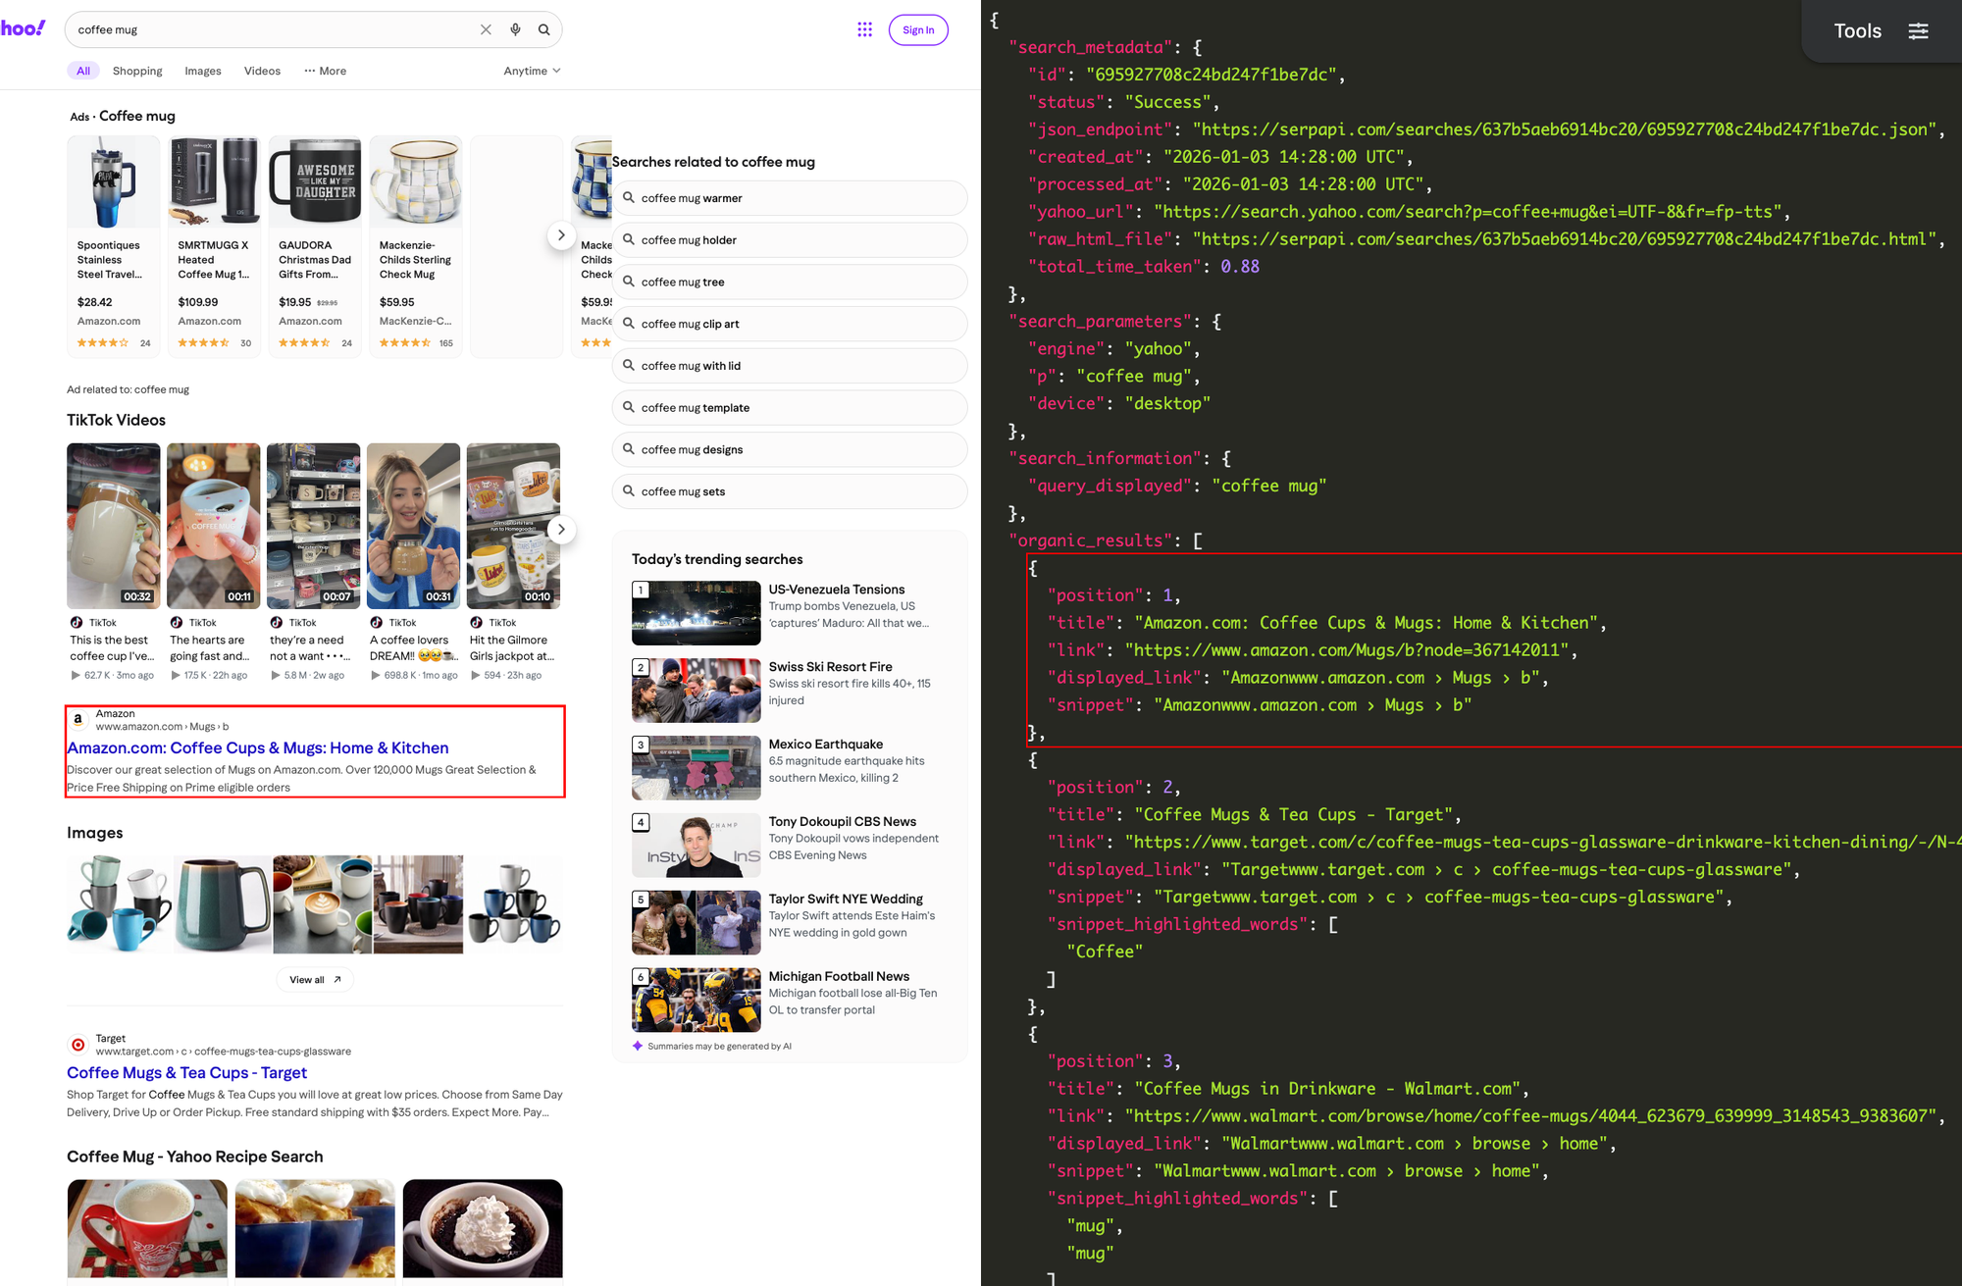Open the Tools filter sliders icon
This screenshot has width=1962, height=1286.
[1918, 31]
